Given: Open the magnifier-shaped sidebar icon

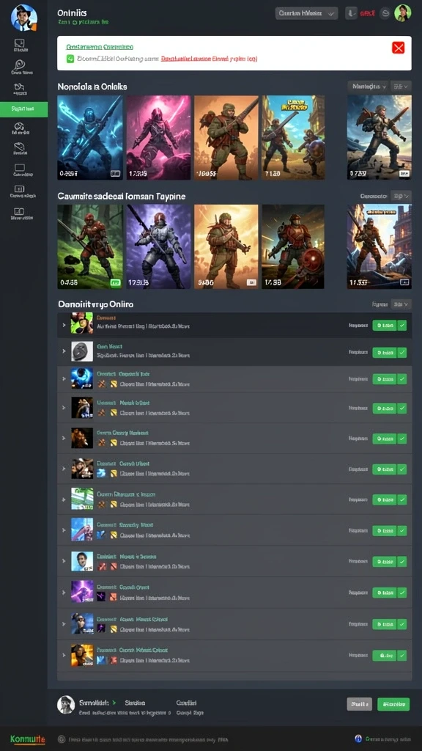Looking at the screenshot, I should [20, 65].
